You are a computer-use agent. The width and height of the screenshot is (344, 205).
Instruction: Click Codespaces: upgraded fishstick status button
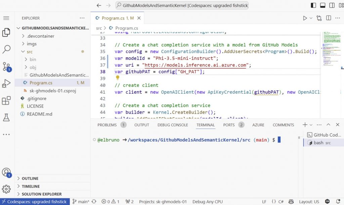click(x=35, y=202)
